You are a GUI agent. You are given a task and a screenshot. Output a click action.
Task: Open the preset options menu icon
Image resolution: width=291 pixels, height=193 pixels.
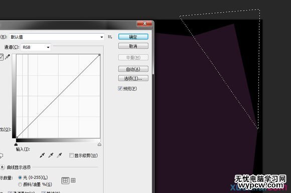(110, 37)
